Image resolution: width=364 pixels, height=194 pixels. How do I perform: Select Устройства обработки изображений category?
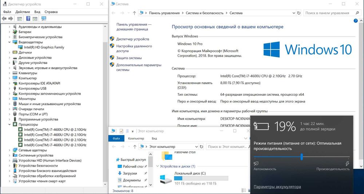click(x=47, y=176)
